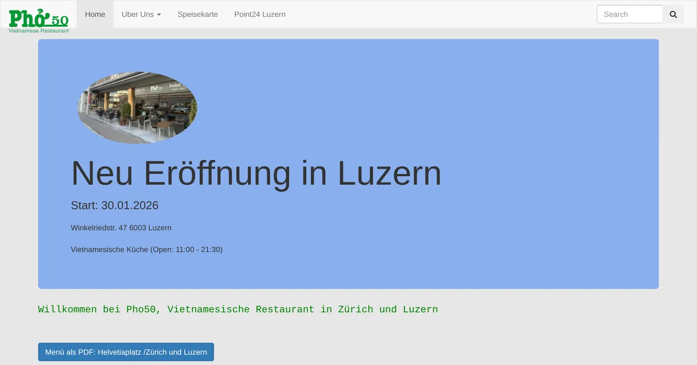Click the Neu Eröffnung in Luzern heading
Image resolution: width=697 pixels, height=365 pixels.
point(256,173)
